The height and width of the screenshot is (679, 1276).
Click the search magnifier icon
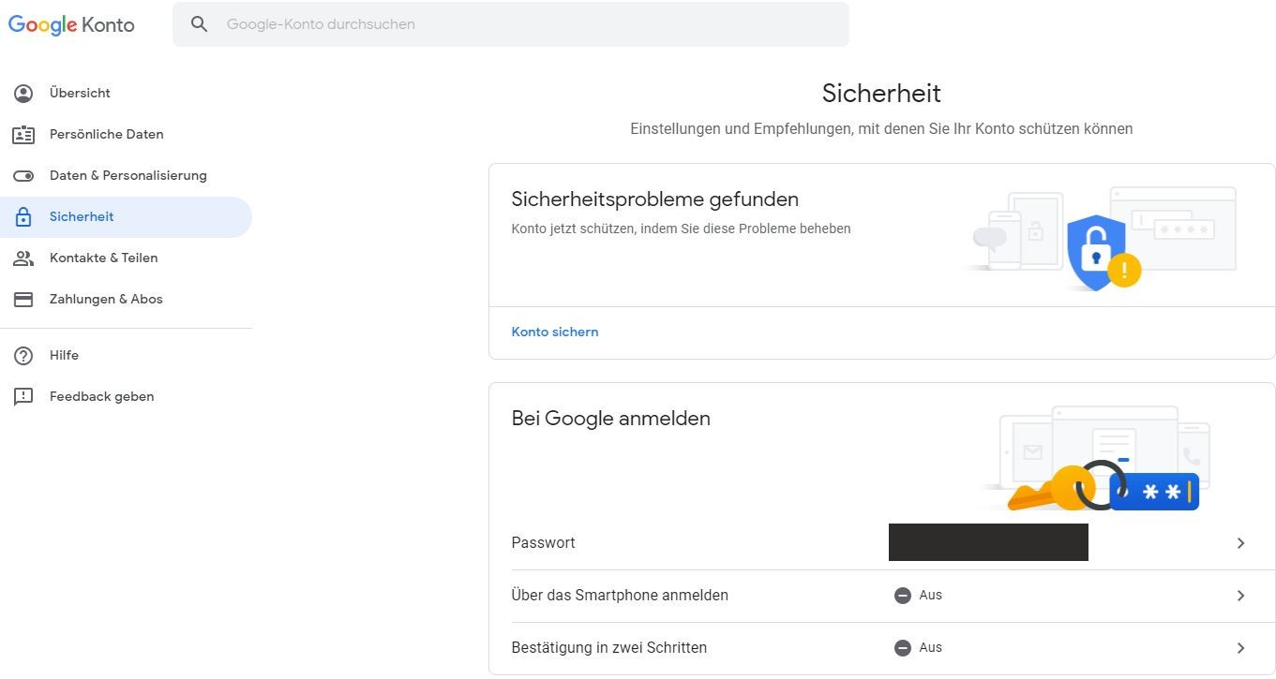[199, 24]
